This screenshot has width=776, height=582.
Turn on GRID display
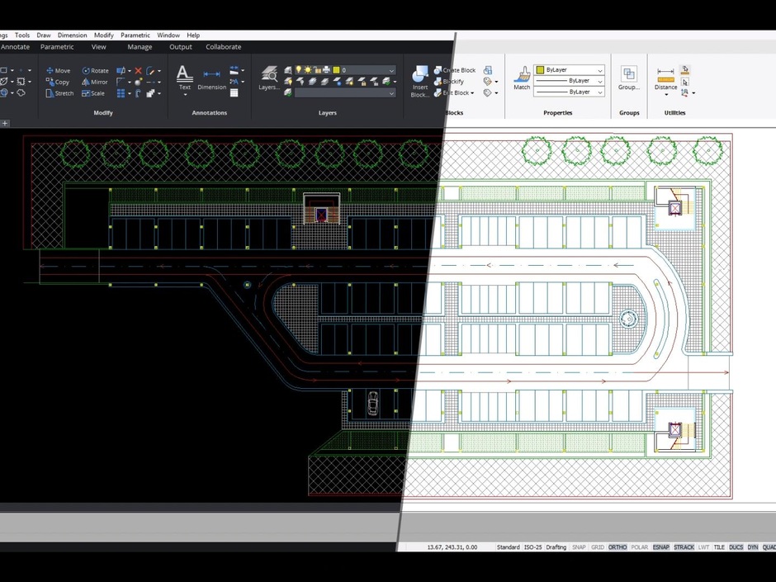[x=596, y=547]
